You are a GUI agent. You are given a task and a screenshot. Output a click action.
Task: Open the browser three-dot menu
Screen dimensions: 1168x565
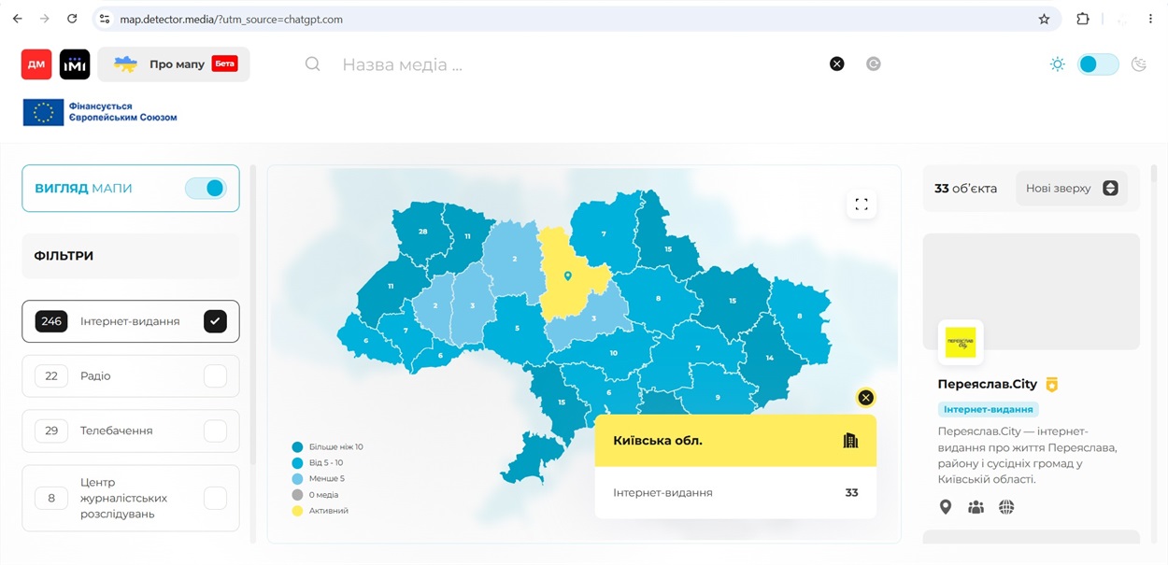pyautogui.click(x=1150, y=19)
